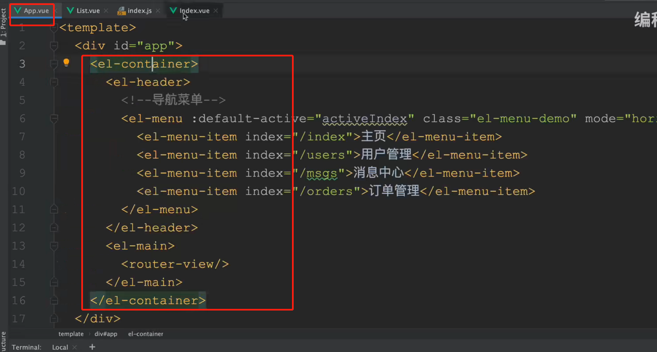
Task: Click the 订单管理 menu item text
Action: 394,191
